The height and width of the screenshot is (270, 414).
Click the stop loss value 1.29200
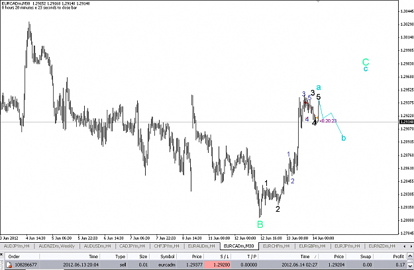(217, 265)
